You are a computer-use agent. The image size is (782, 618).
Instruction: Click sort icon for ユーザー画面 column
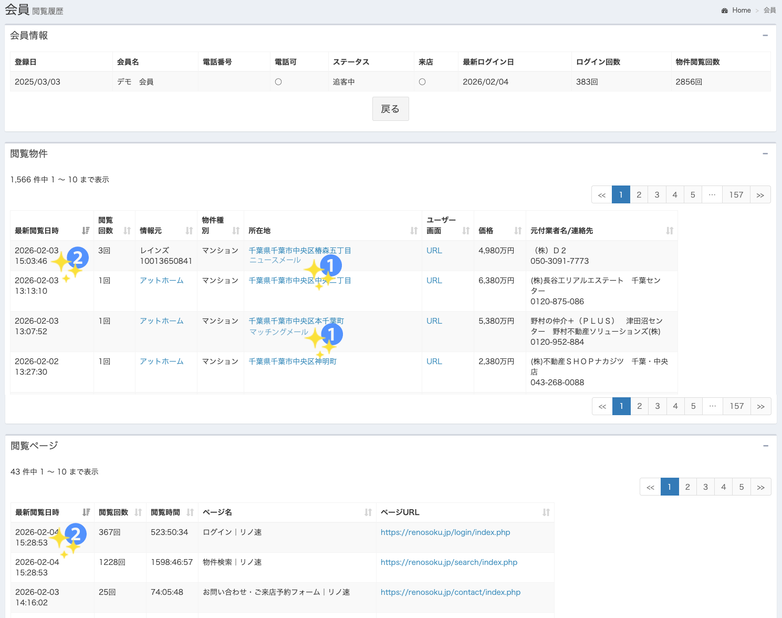(466, 231)
